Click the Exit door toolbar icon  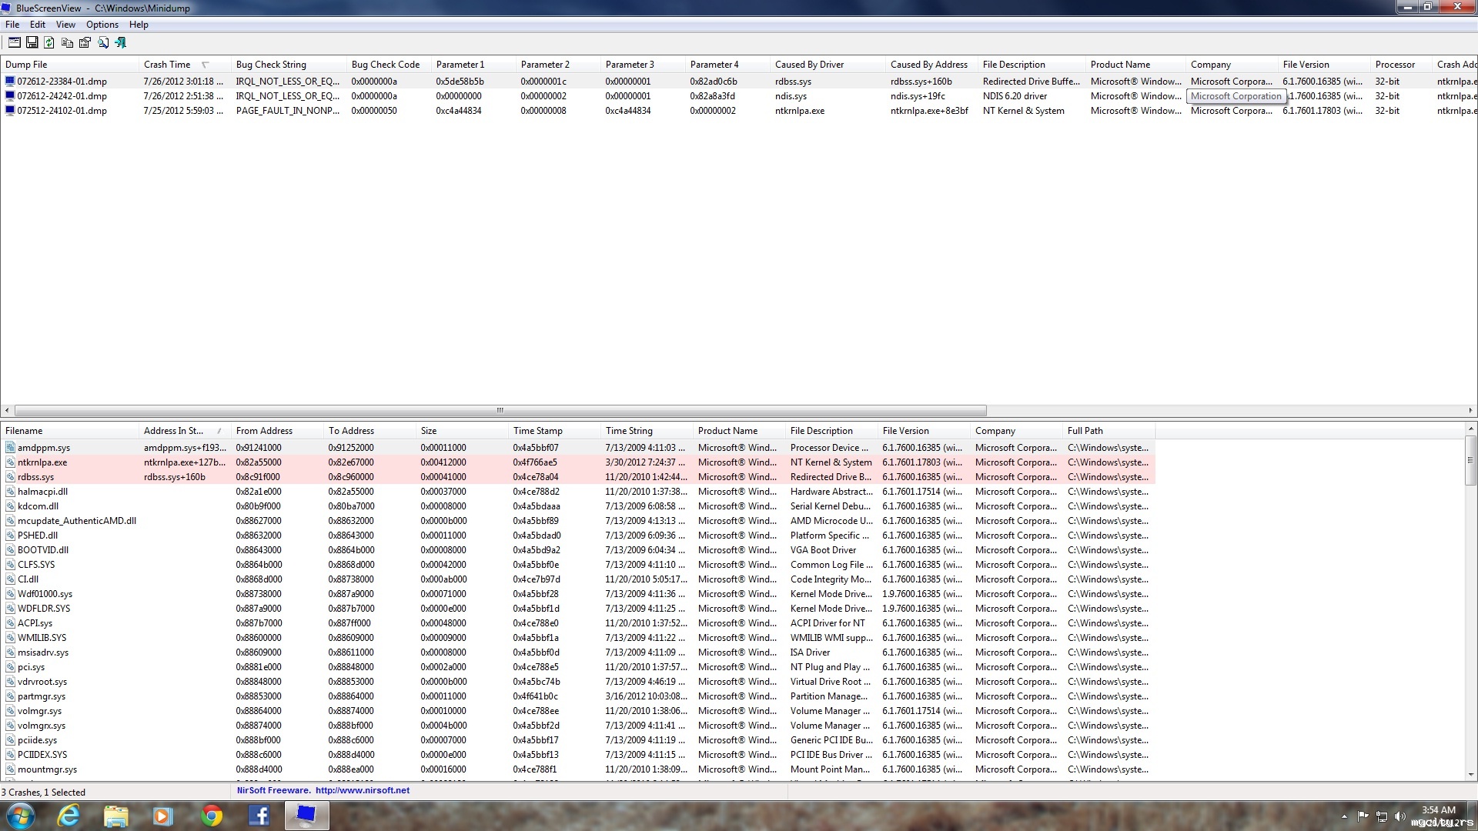120,42
